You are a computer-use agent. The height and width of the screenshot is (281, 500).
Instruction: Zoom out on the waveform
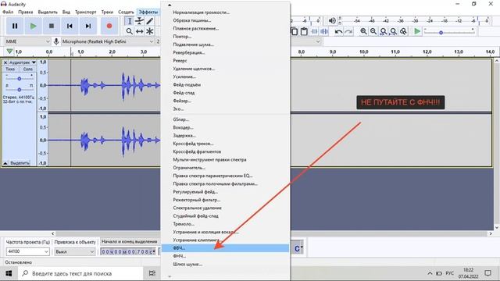point(373,31)
